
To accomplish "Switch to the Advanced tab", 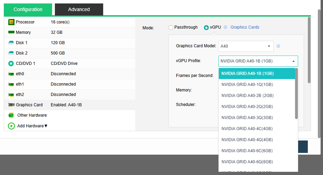I will point(79,9).
